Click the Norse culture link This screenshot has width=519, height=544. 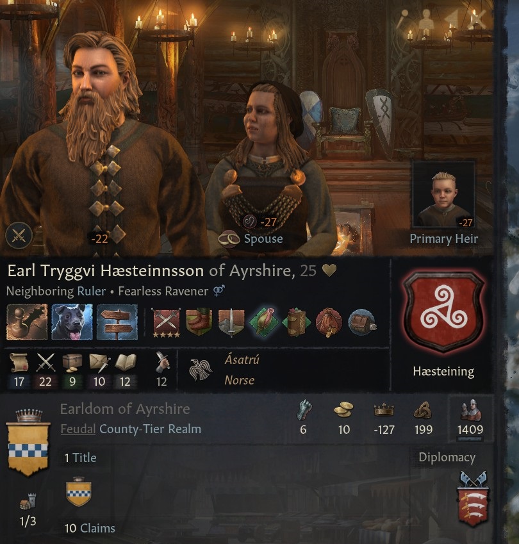pyautogui.click(x=240, y=380)
